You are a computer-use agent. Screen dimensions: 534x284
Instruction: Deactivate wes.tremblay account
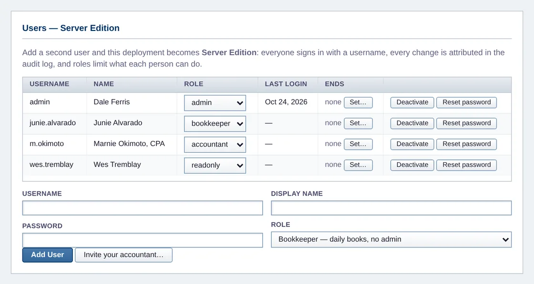[412, 165]
